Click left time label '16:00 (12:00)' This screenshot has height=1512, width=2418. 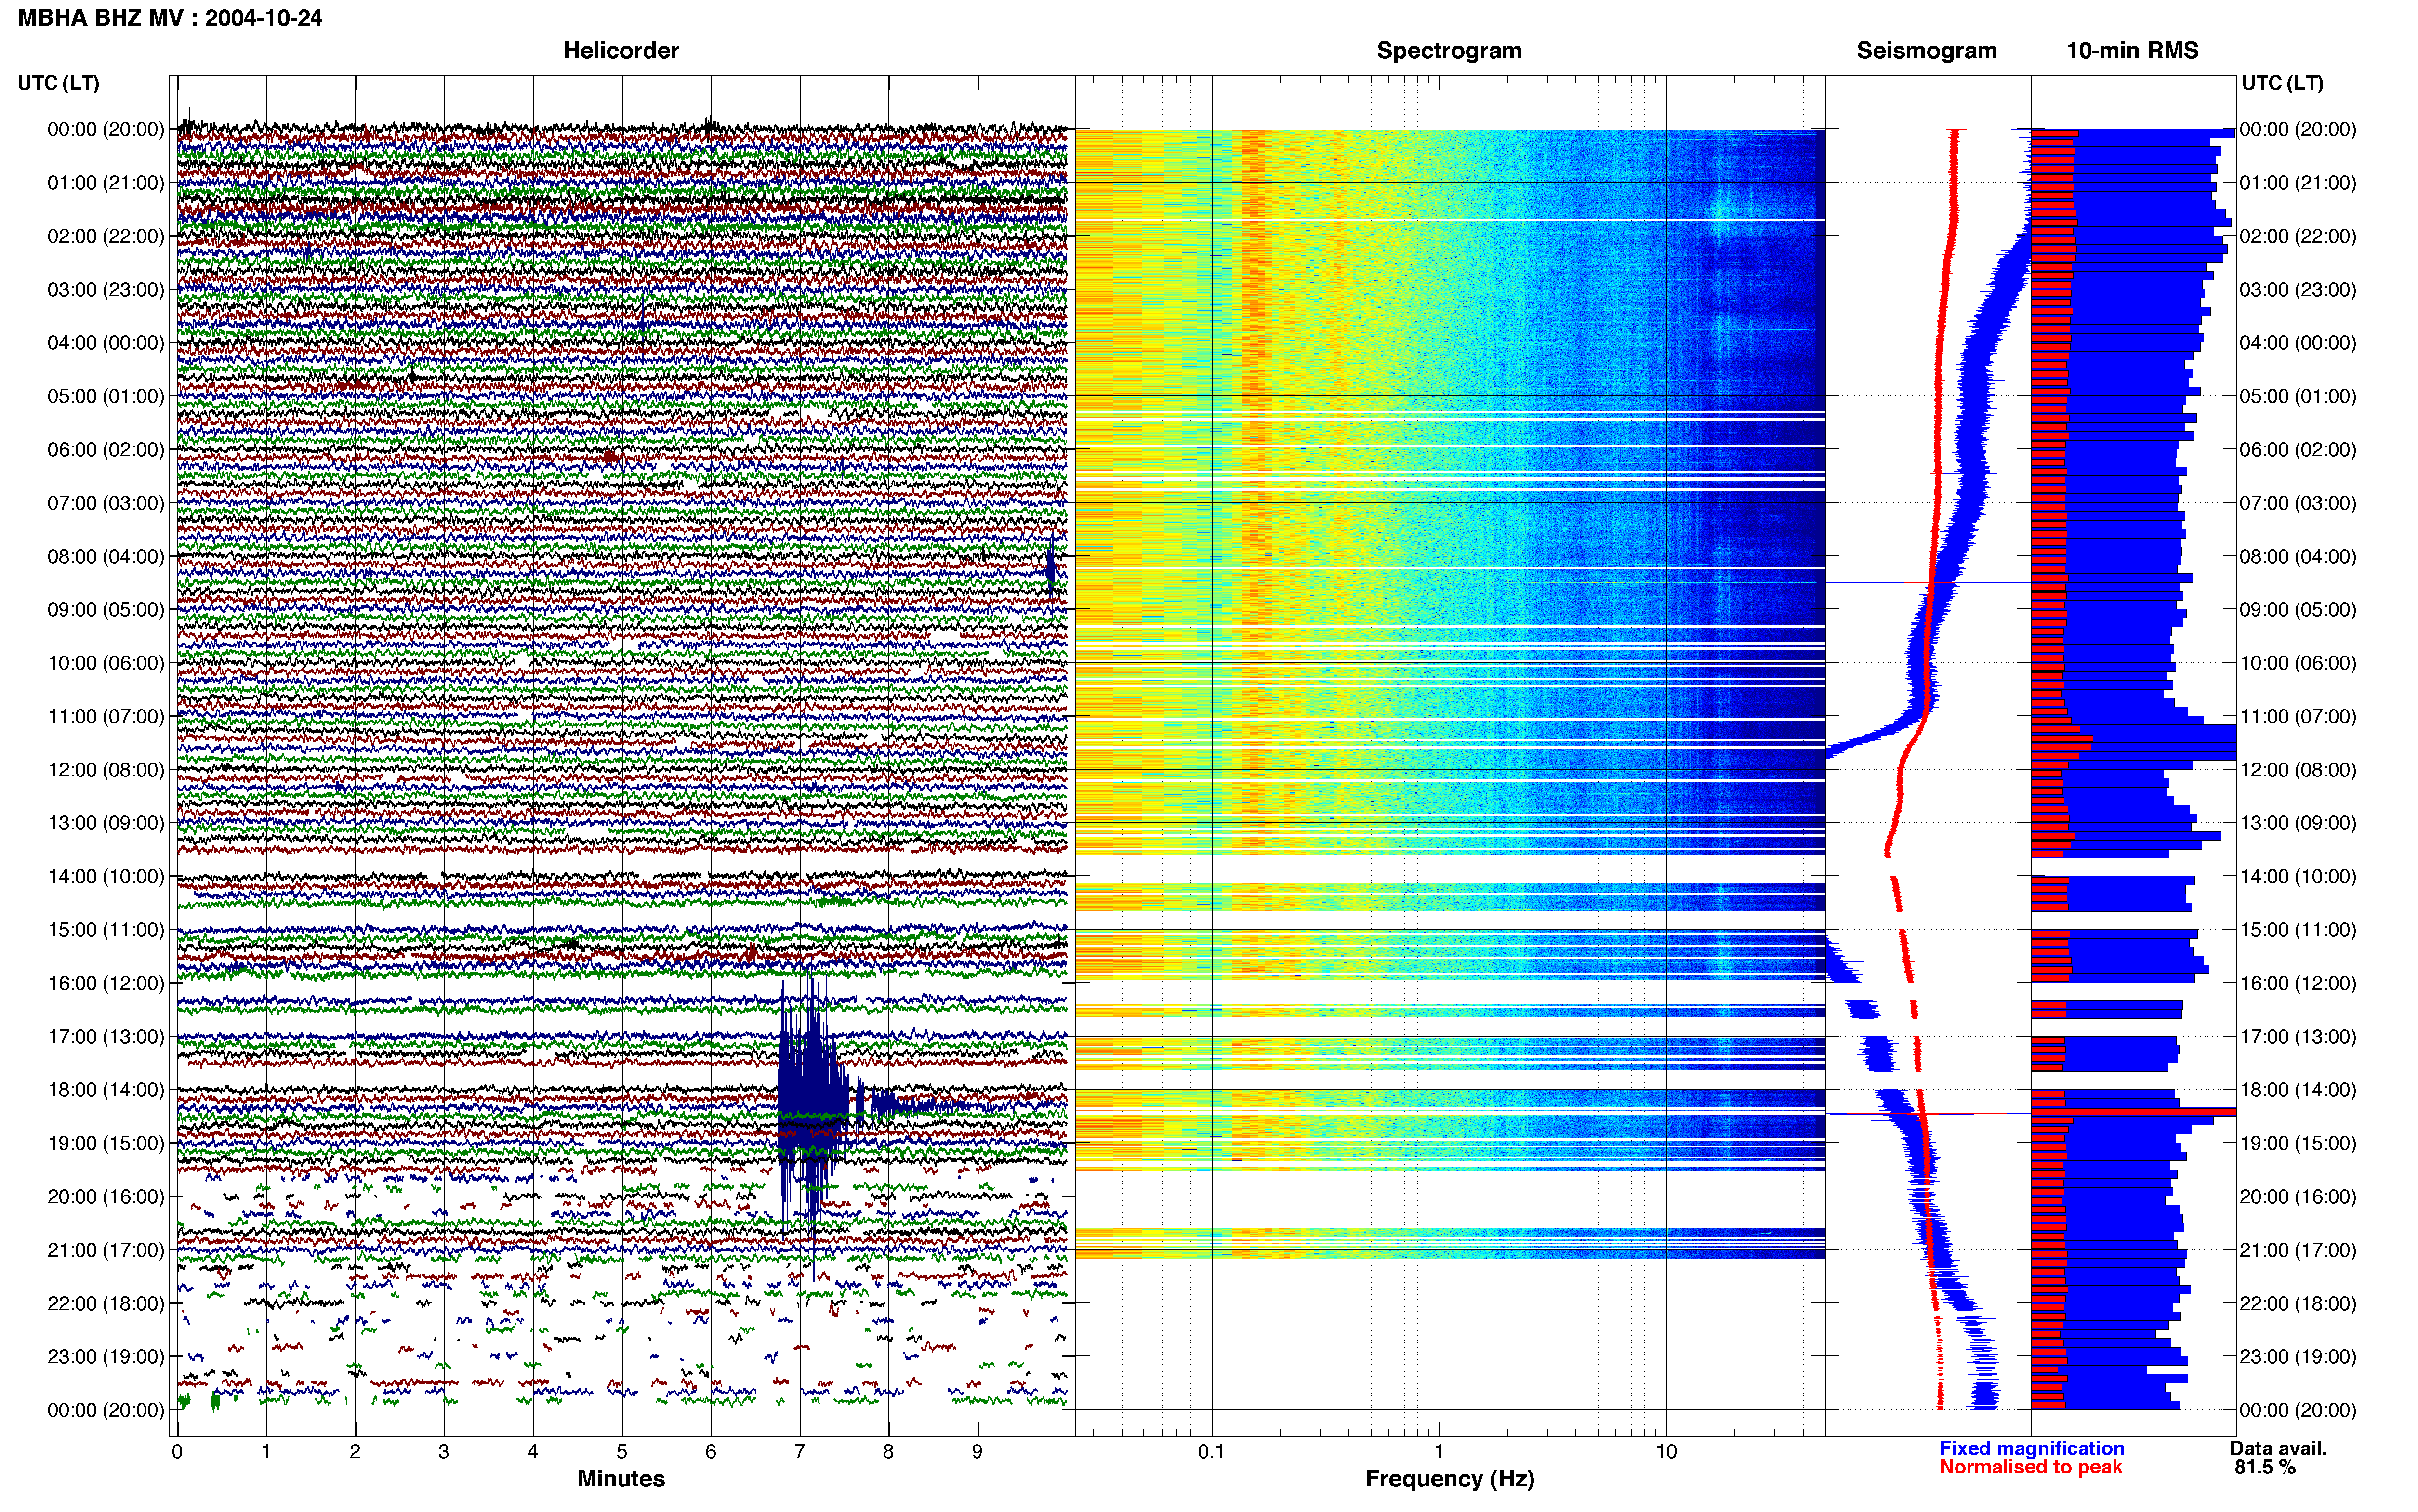point(105,983)
